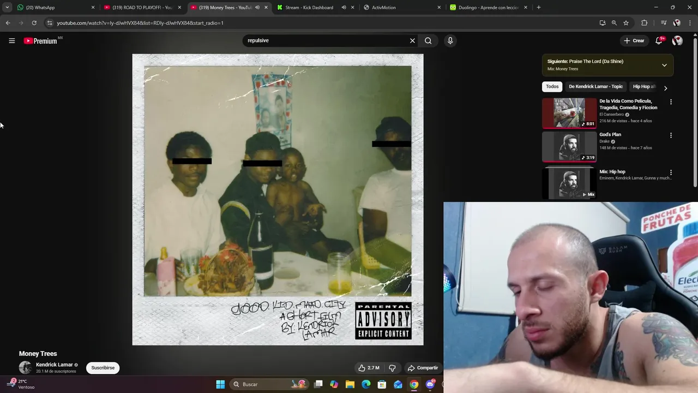Install app icon in the address bar
Screen dimensions: 698x393
602,23
